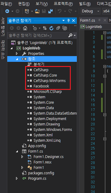Collapse the code block at line 23

105,139
